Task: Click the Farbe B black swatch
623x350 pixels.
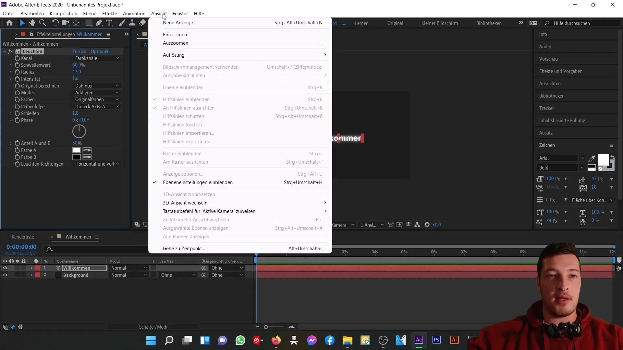Action: 76,157
